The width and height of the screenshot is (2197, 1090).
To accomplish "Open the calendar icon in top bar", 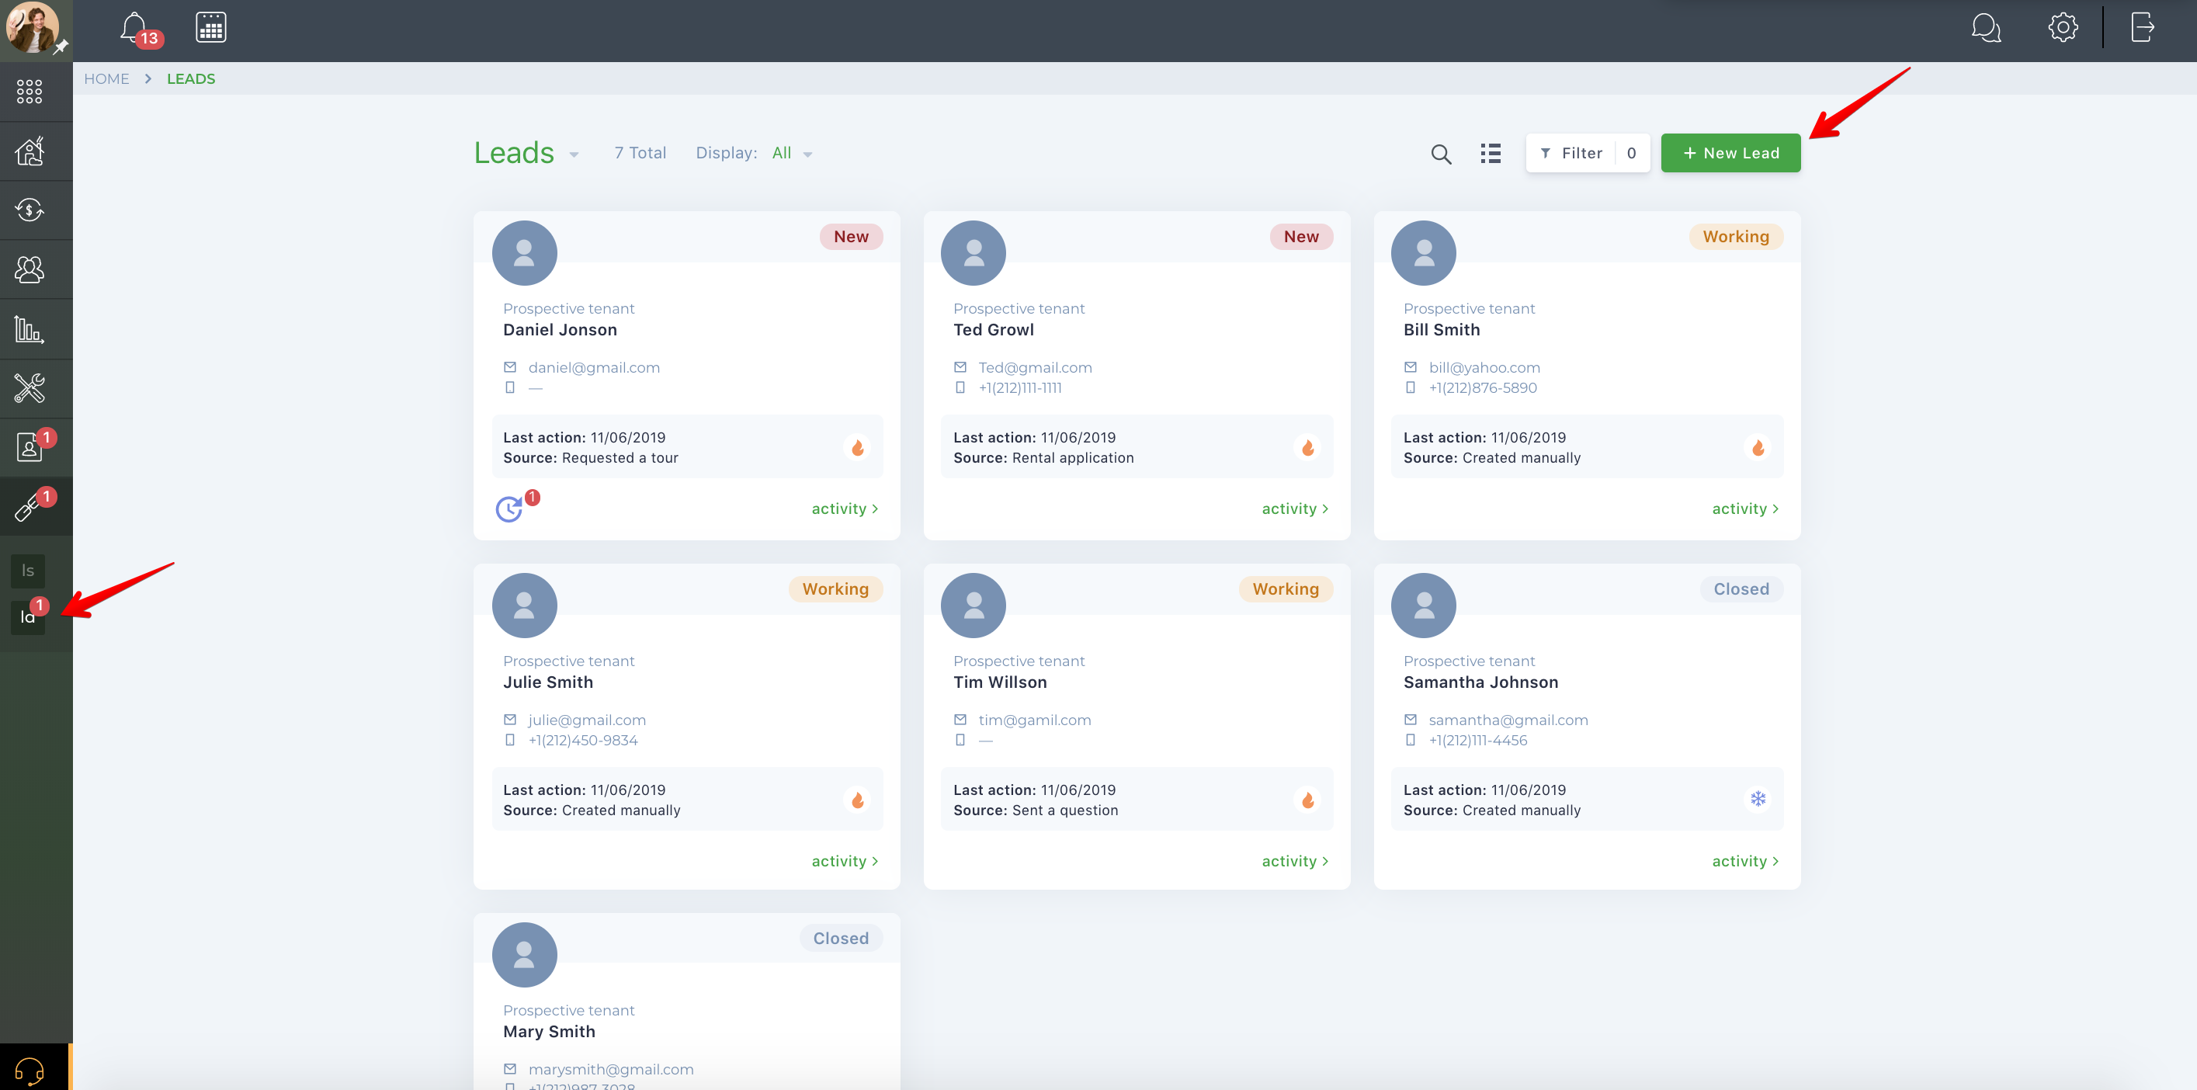I will 210,28.
